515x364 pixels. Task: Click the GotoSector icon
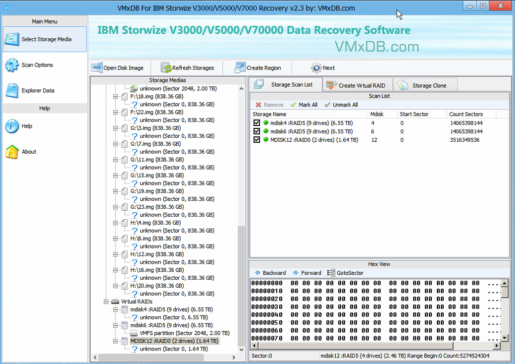(331, 273)
